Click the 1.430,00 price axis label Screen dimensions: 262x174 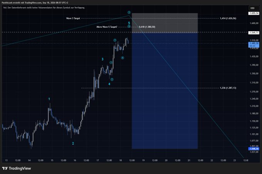(x=254, y=57)
